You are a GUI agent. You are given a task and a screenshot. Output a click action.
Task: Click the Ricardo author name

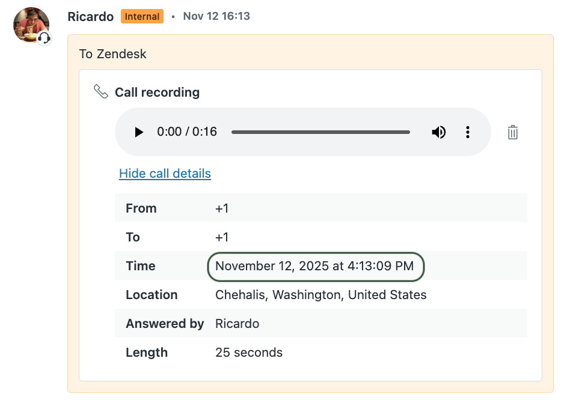pos(90,17)
